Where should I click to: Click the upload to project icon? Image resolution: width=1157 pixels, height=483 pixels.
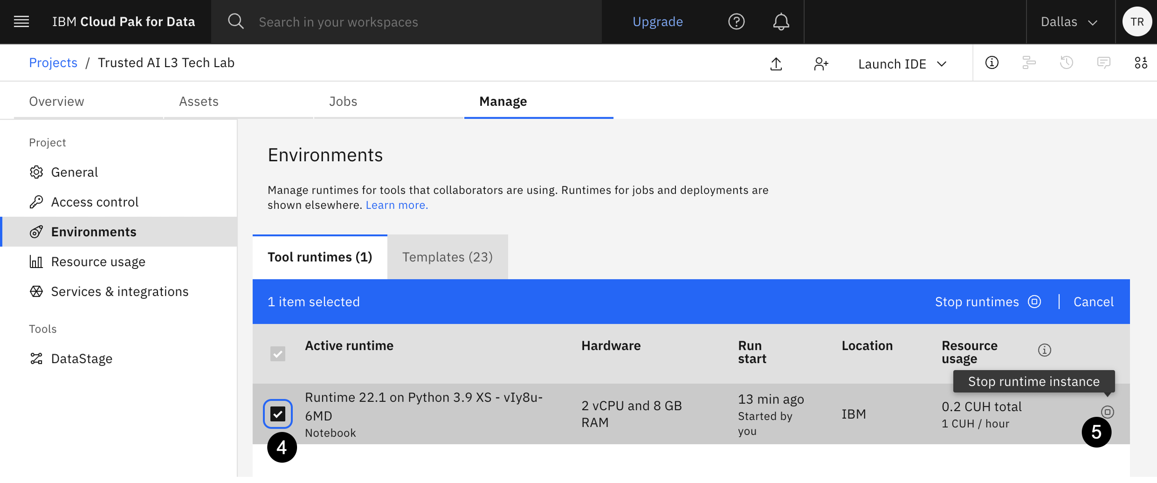pos(776,64)
